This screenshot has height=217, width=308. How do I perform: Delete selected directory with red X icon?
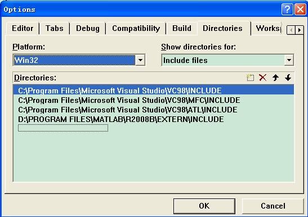263,78
